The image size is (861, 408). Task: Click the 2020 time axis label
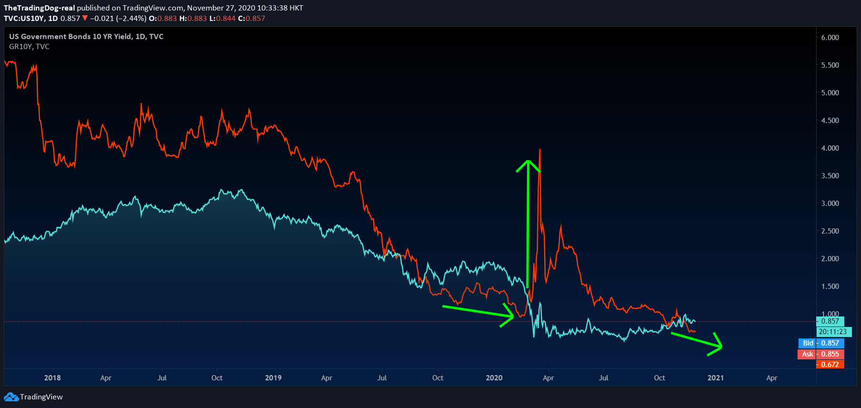(494, 377)
